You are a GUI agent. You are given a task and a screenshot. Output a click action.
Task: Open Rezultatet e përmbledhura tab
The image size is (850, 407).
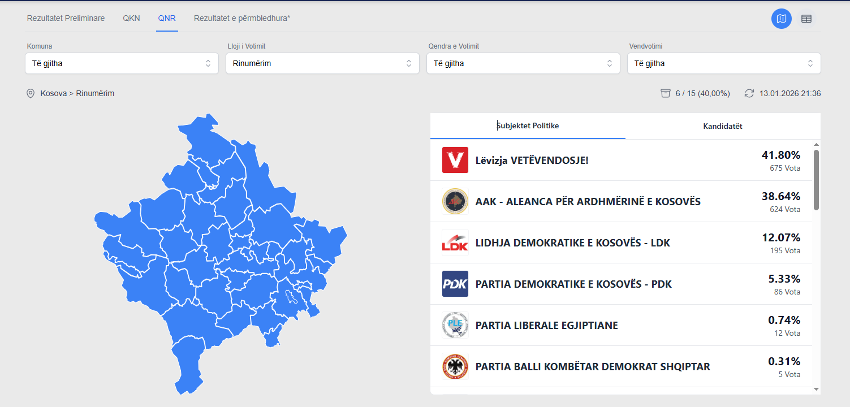point(242,18)
